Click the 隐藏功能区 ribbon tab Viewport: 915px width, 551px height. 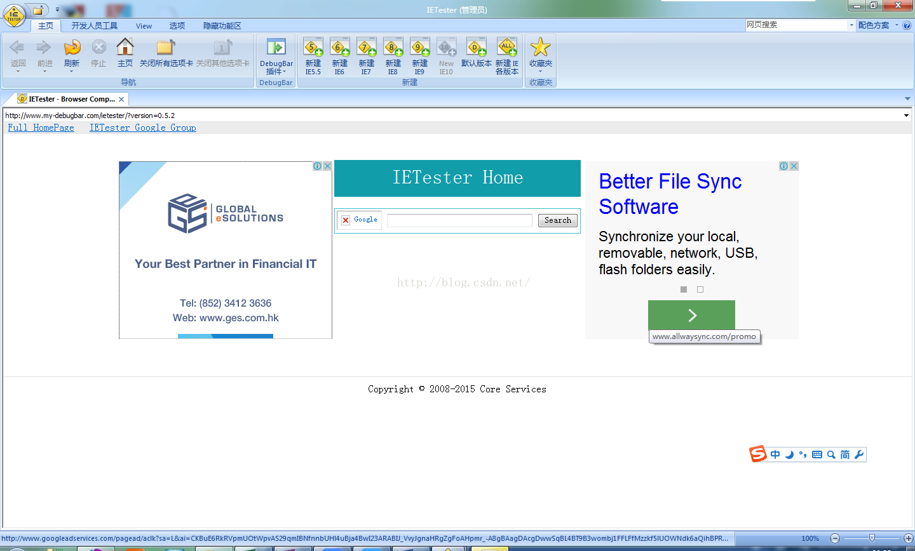[222, 26]
